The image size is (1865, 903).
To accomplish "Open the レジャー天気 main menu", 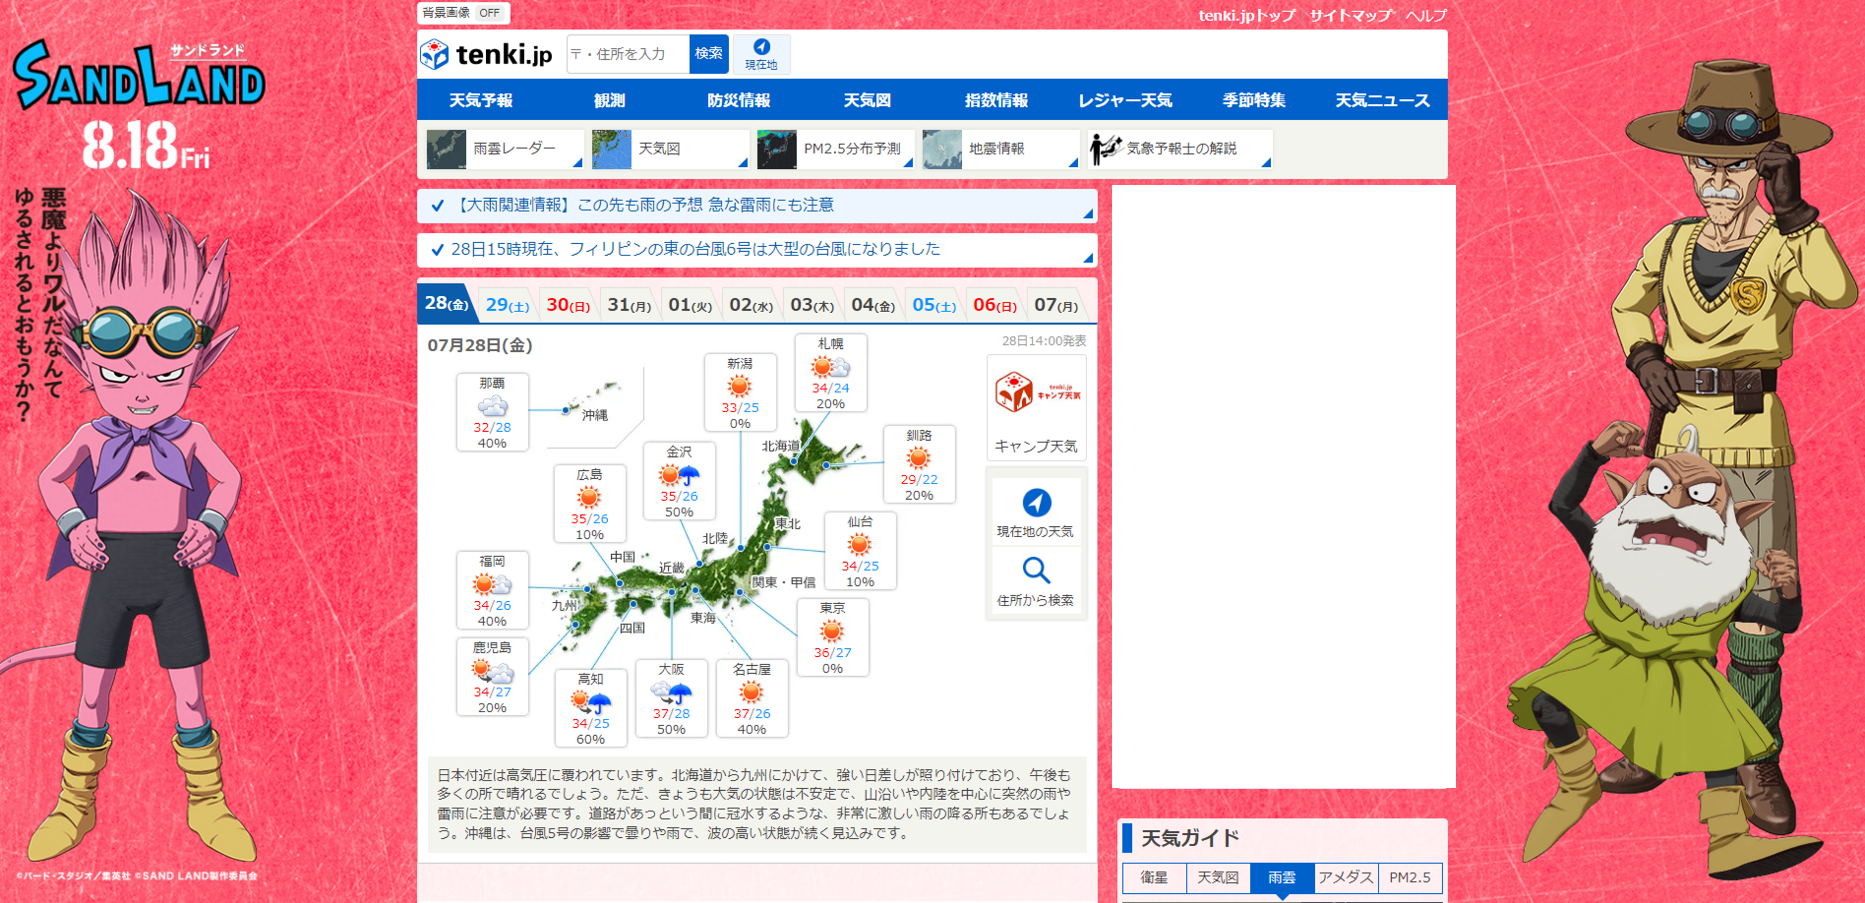I will tap(1125, 100).
